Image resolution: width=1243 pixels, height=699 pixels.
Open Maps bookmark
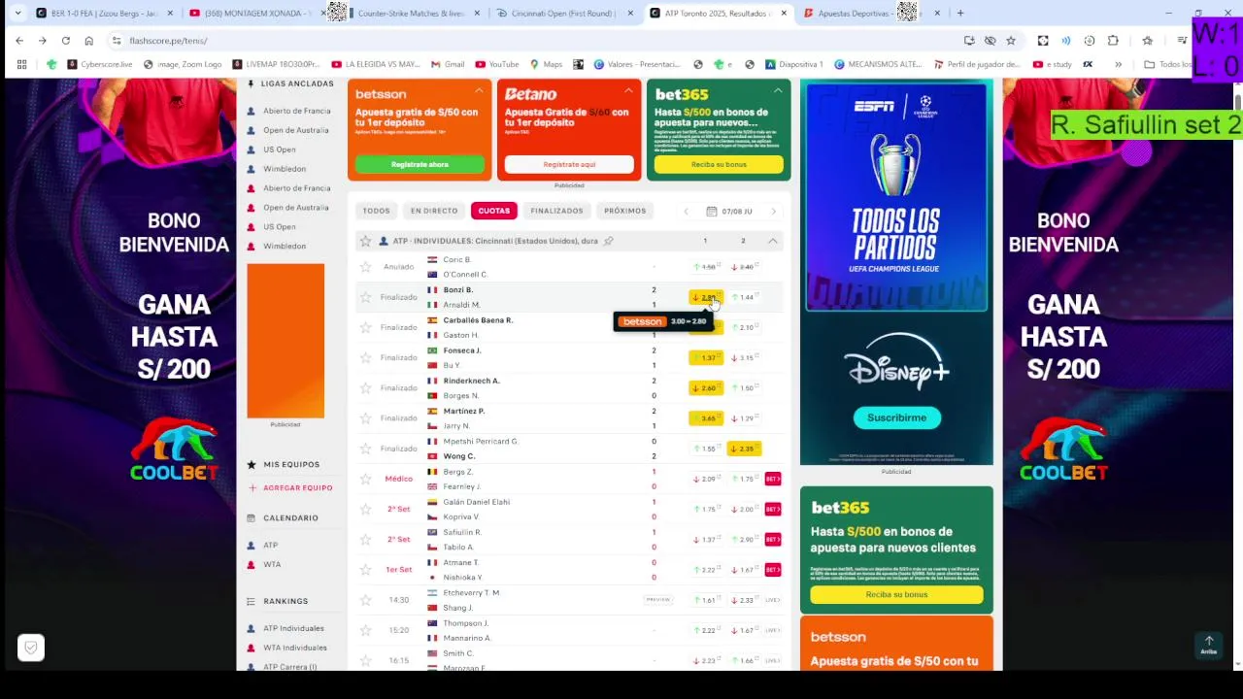point(546,64)
